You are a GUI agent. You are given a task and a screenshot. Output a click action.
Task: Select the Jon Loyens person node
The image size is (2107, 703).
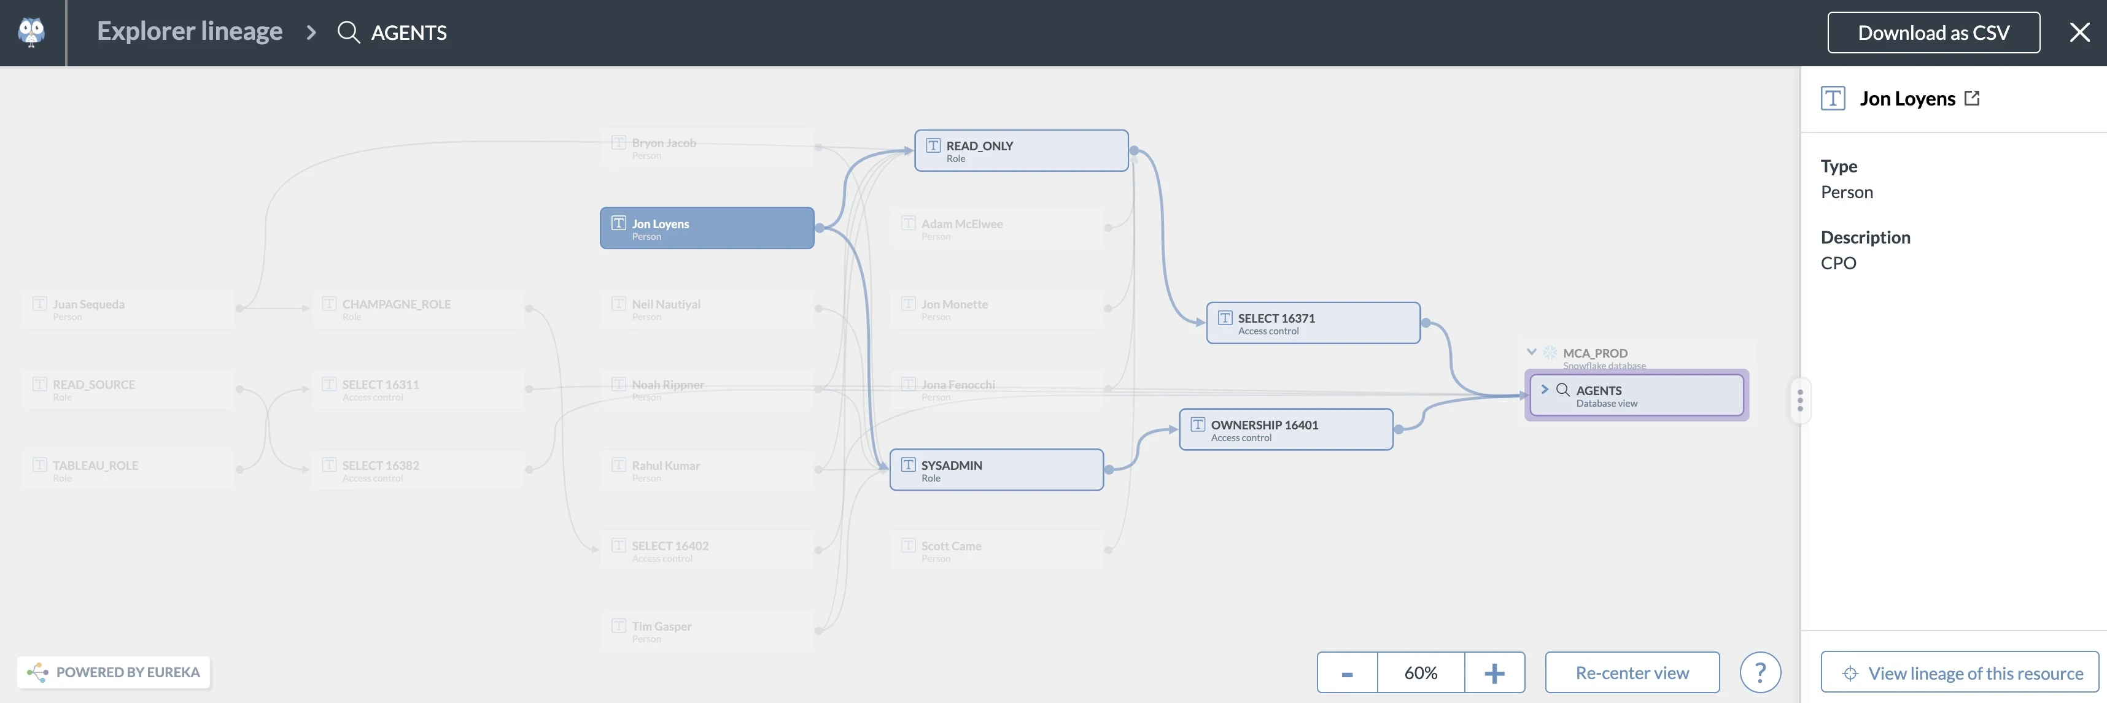click(x=707, y=228)
